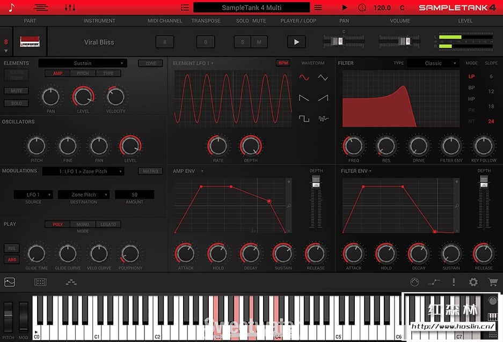Screen dimensions: 503x342
Task: Select REL glide mode
Action: point(12,248)
